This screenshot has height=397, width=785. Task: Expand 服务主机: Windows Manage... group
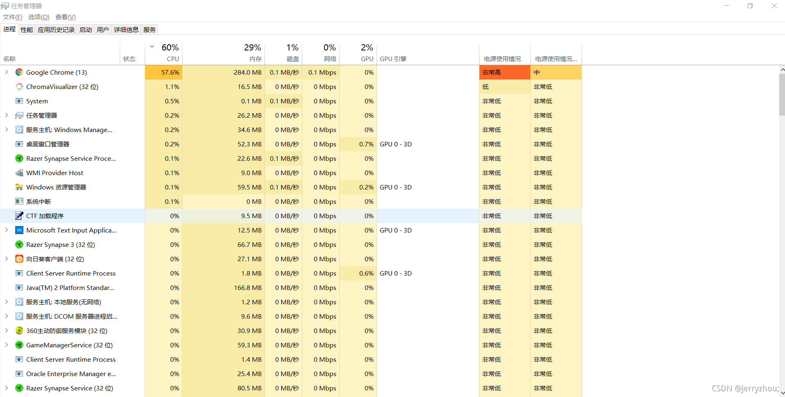(7, 130)
